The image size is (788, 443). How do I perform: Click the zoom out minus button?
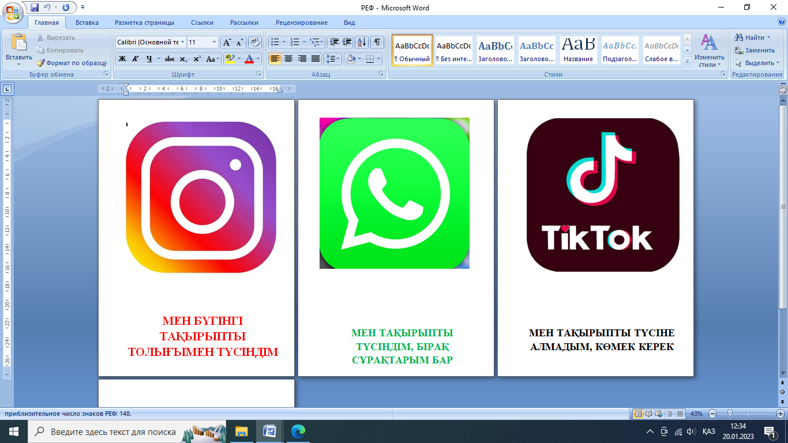[712, 414]
